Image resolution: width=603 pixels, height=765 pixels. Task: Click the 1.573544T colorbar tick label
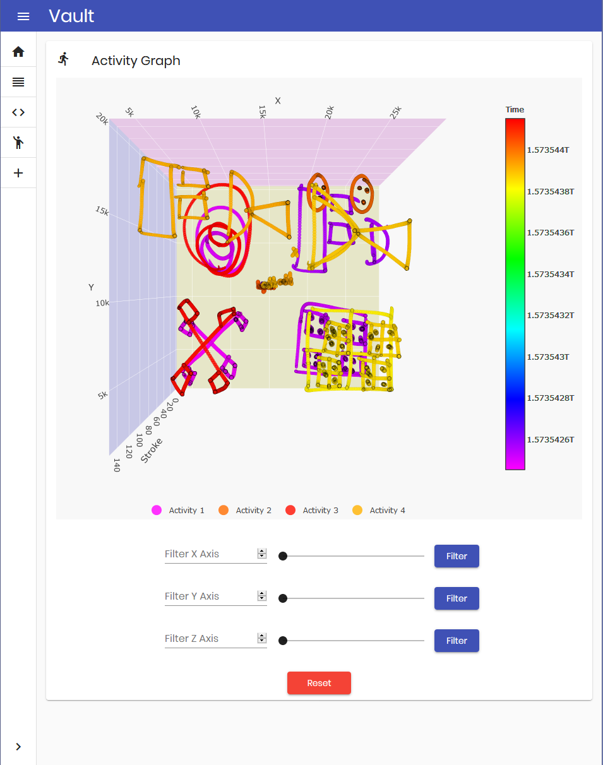(547, 150)
